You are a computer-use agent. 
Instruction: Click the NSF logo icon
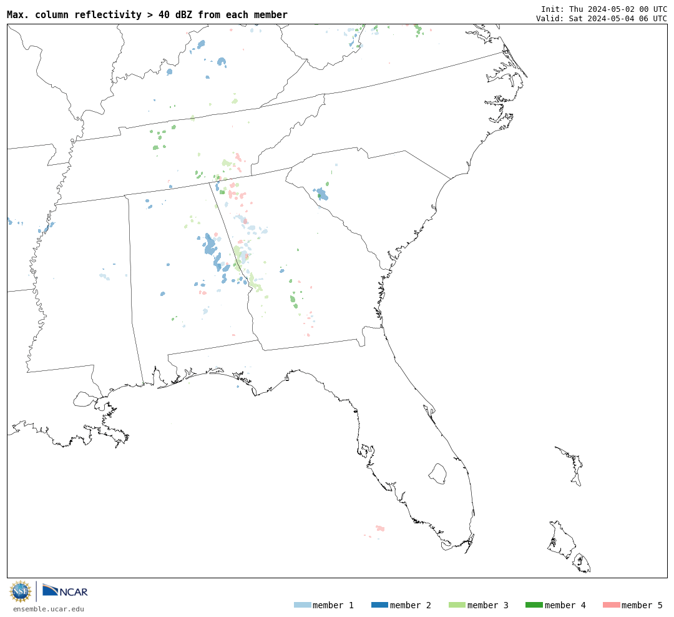[20, 591]
